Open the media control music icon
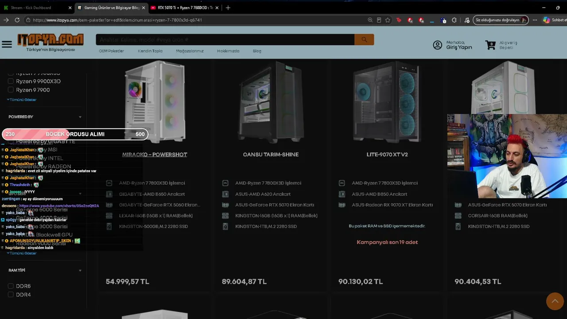Screen dimensions: 567x319 [x=467, y=20]
